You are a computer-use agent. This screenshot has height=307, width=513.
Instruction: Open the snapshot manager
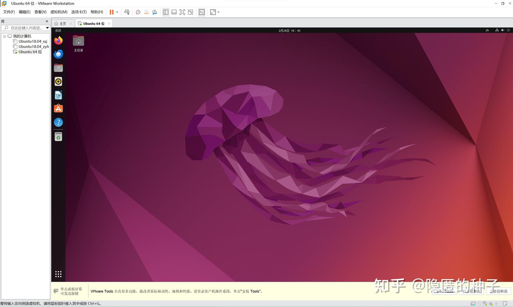(155, 12)
